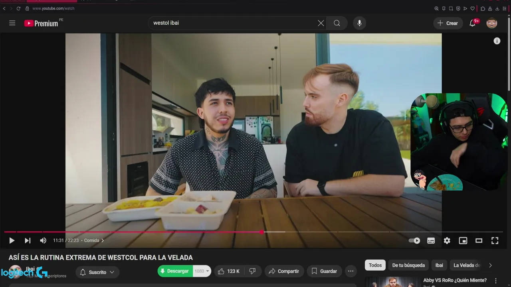Open Abby VS RoRo video title
The width and height of the screenshot is (511, 287).
click(455, 280)
